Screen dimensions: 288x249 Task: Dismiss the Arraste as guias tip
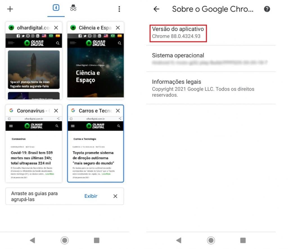coord(115,196)
